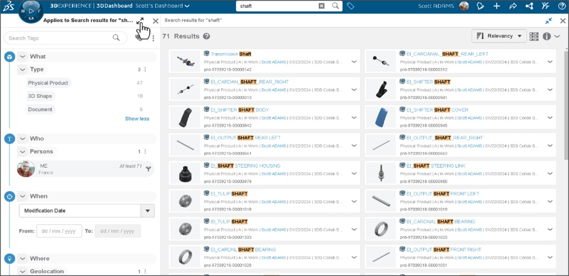
Task: Toggle Physical Product type filter
Action: pyautogui.click(x=49, y=83)
